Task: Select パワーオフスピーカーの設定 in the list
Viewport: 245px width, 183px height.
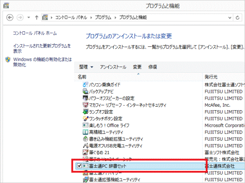Action: [x=112, y=98]
